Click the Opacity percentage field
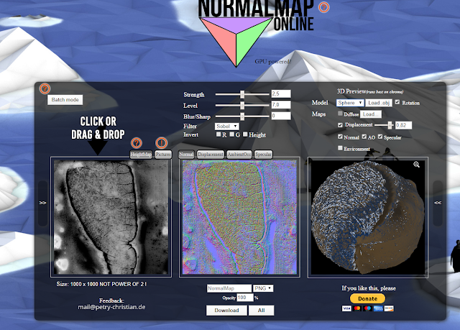The height and width of the screenshot is (330, 460). pos(245,298)
